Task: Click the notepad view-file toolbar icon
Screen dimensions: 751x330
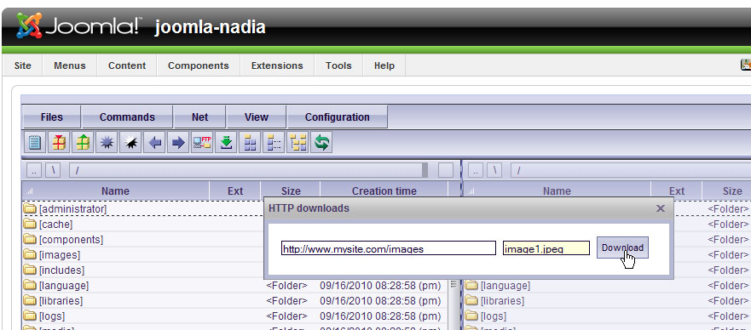Action: (x=35, y=142)
